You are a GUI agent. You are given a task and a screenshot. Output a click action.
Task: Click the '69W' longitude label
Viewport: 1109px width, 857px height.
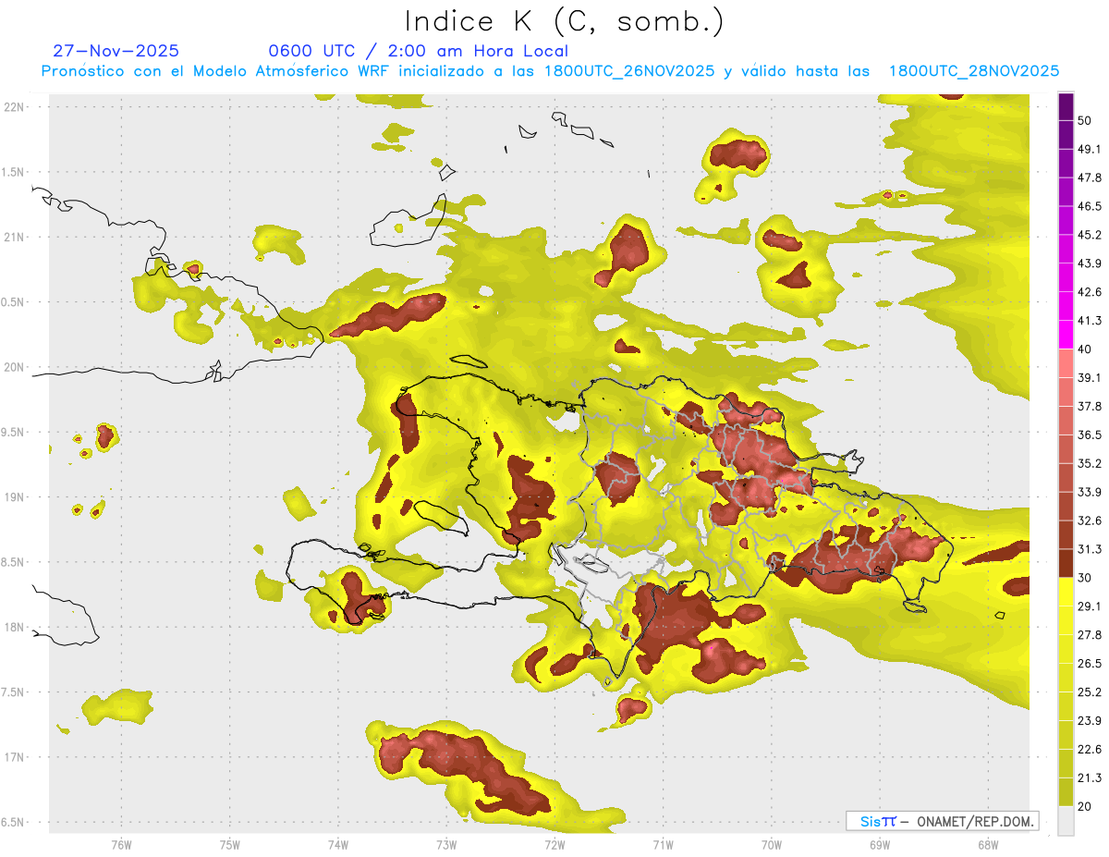pyautogui.click(x=880, y=844)
